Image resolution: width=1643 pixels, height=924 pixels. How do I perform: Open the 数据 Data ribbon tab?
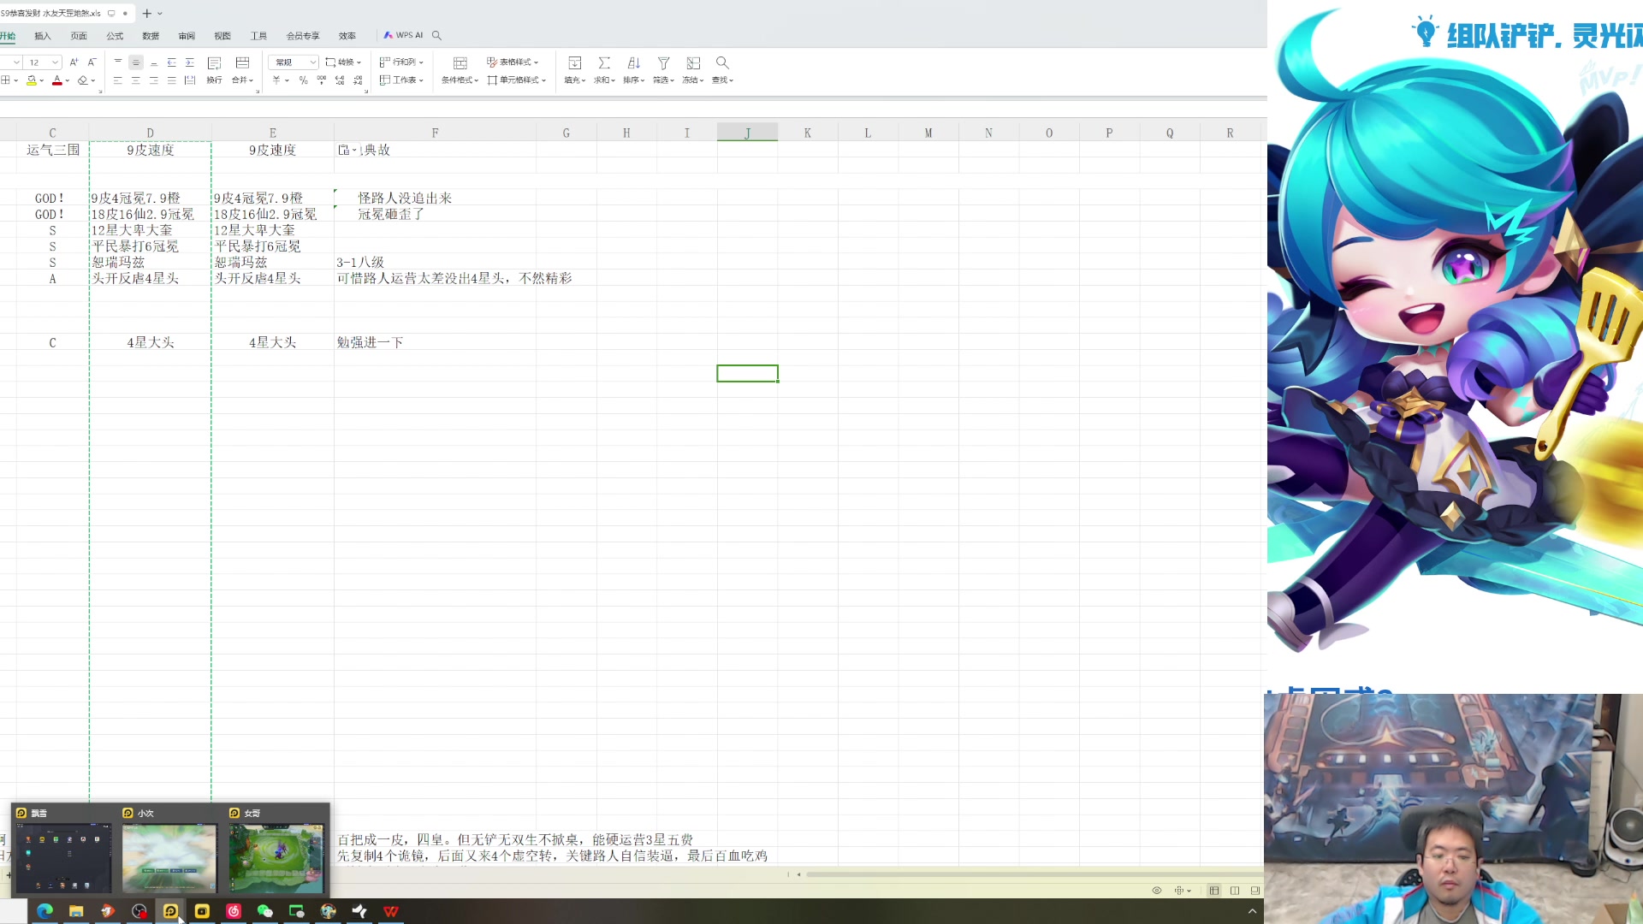151,36
